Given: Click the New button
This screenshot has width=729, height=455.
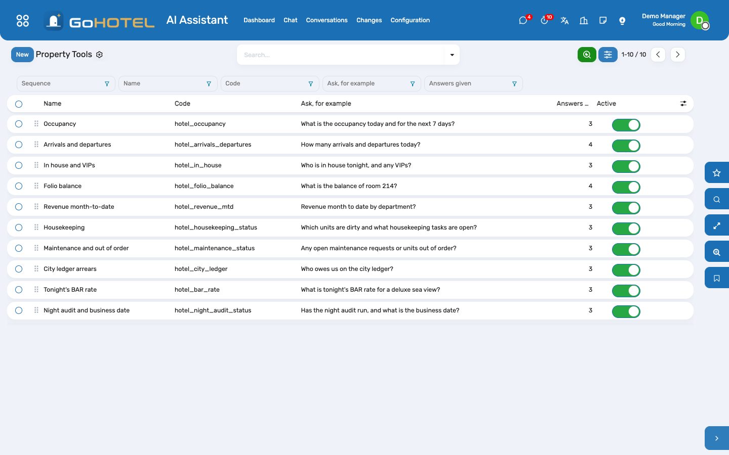Looking at the screenshot, I should point(22,55).
